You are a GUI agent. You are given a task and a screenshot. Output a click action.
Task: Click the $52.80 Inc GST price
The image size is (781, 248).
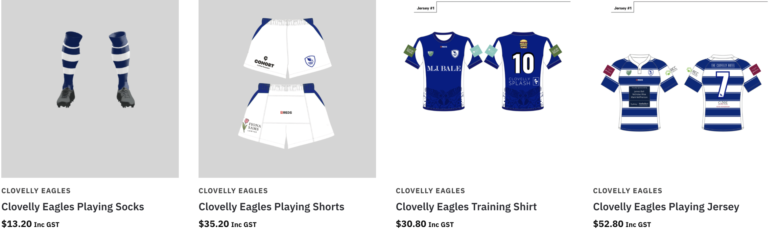click(x=622, y=224)
